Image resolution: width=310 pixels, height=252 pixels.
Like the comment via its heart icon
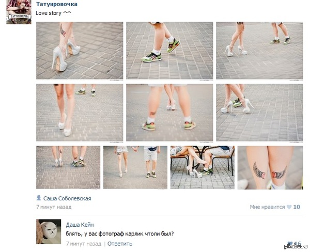[x=290, y=244]
